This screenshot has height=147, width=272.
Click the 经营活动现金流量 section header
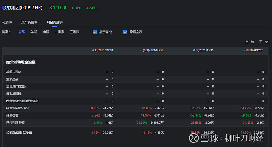click(x=21, y=62)
